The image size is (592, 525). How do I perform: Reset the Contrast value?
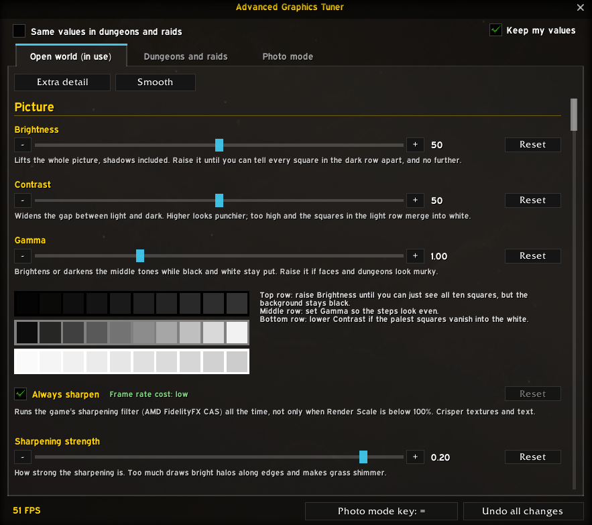point(533,200)
